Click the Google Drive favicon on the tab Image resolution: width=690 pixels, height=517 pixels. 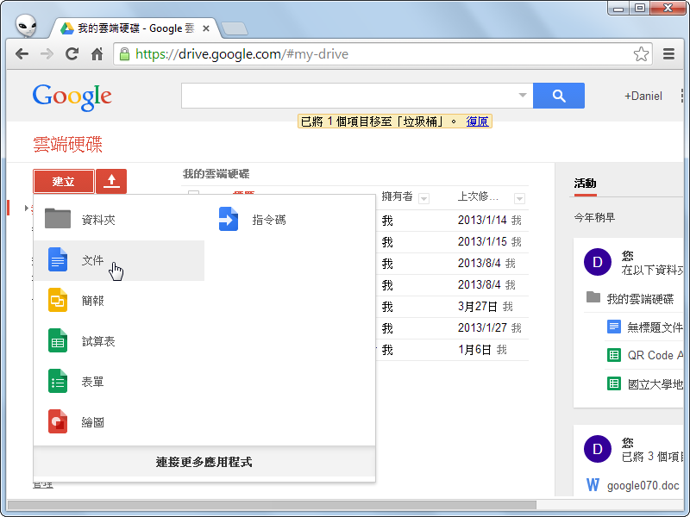tap(67, 28)
